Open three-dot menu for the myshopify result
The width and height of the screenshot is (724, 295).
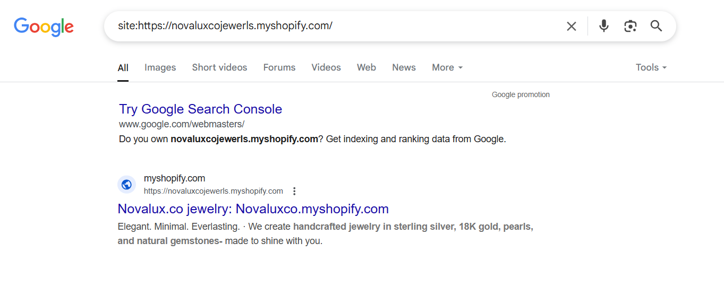coord(294,191)
